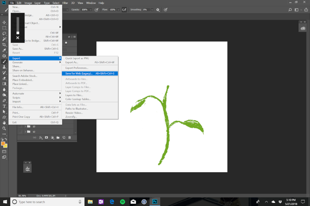Reset default foreground and background colors
The height and width of the screenshot is (206, 310).
(x=2, y=139)
